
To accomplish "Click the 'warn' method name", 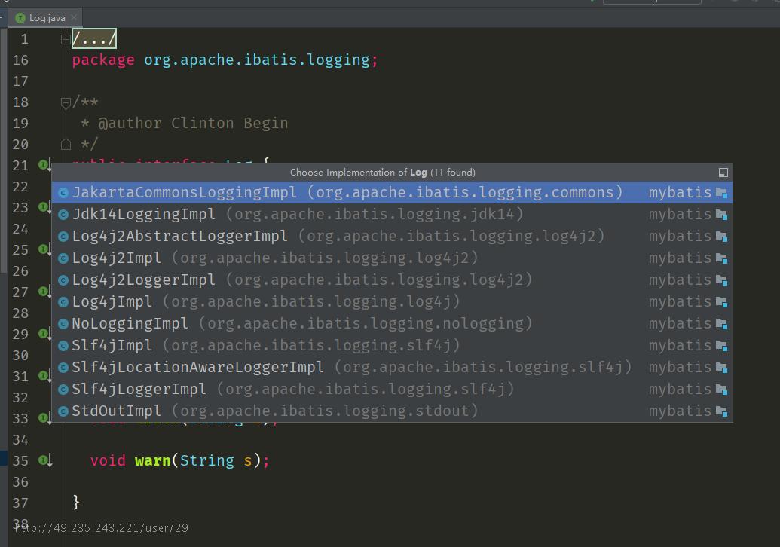I will tap(153, 461).
